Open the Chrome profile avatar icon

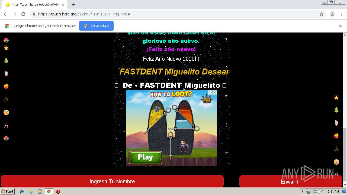(x=332, y=14)
